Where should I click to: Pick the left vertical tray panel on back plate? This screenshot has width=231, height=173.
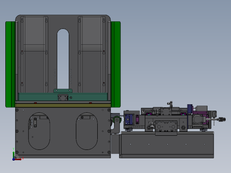point(34,55)
